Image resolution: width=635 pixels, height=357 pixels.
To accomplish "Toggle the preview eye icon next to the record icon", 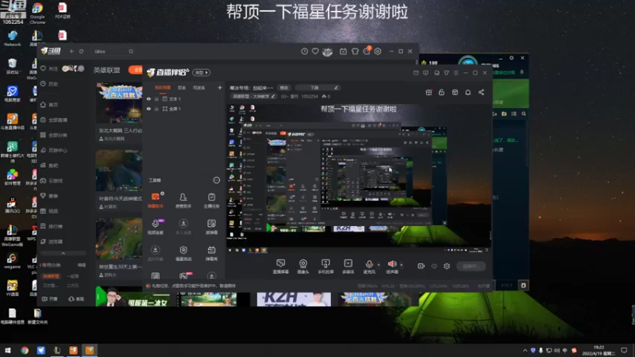I will (434, 266).
